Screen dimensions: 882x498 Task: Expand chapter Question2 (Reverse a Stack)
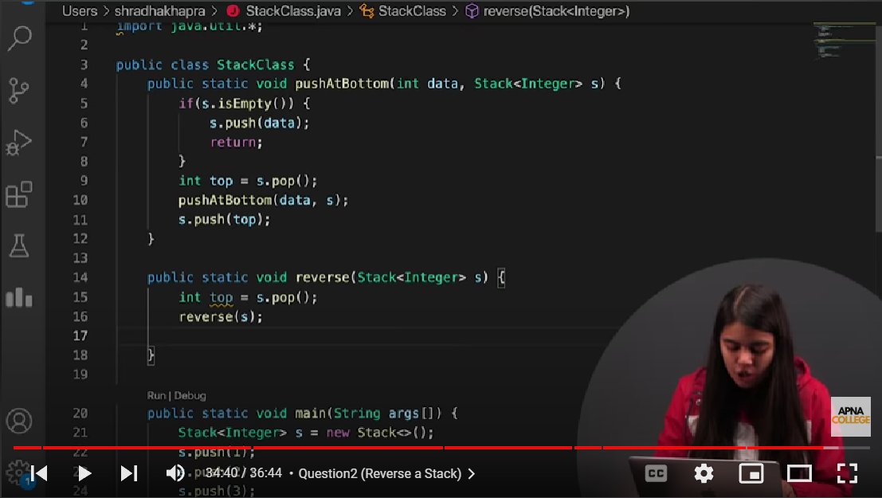(386, 474)
